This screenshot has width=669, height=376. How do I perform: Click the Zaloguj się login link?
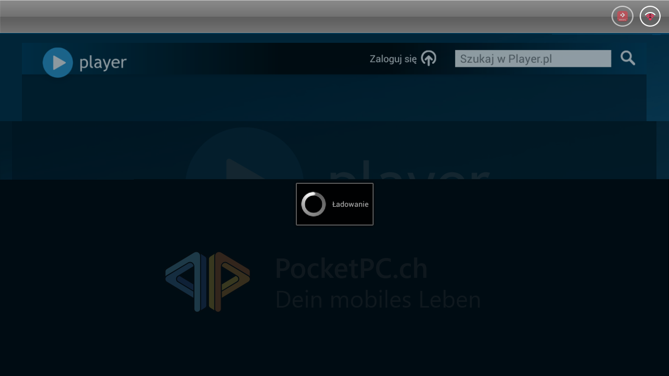(x=393, y=59)
